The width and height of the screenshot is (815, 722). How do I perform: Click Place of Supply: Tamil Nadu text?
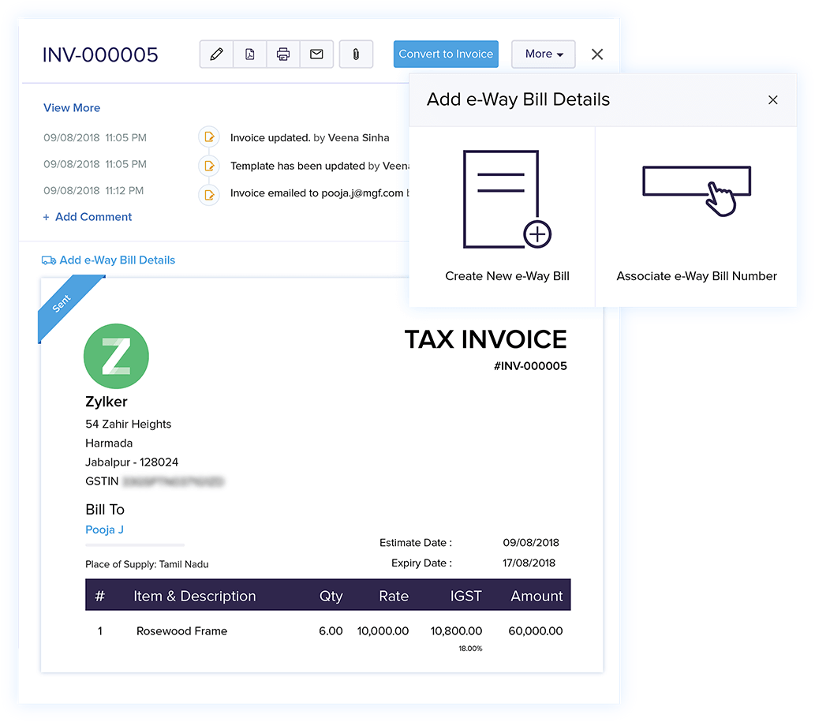click(x=147, y=564)
